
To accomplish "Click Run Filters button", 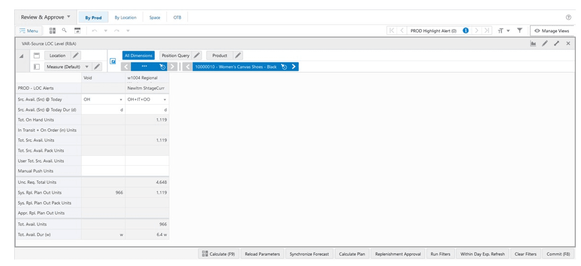I will coord(441,254).
